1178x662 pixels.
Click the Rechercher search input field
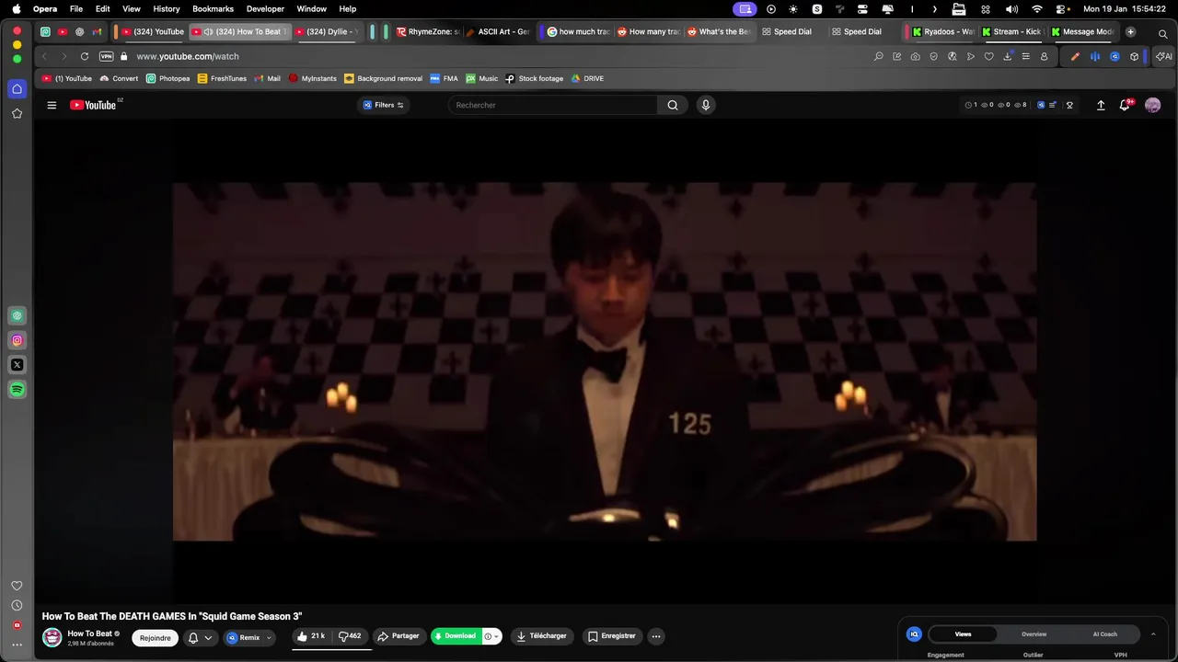point(553,105)
